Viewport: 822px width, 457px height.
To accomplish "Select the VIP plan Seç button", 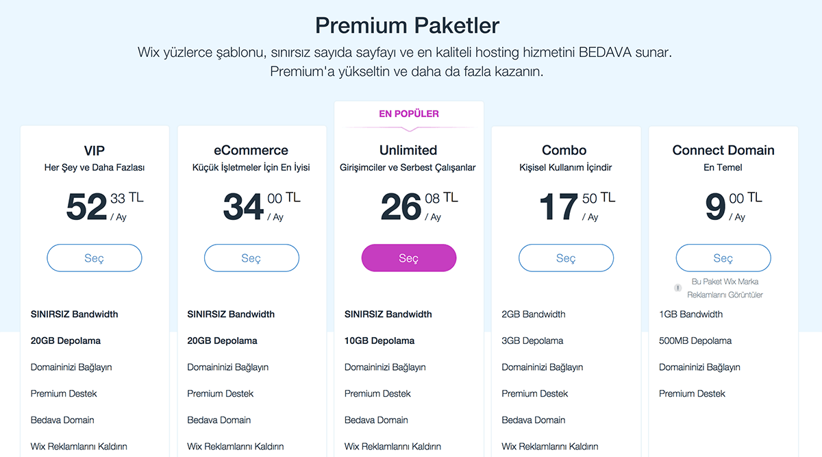I will (x=95, y=258).
